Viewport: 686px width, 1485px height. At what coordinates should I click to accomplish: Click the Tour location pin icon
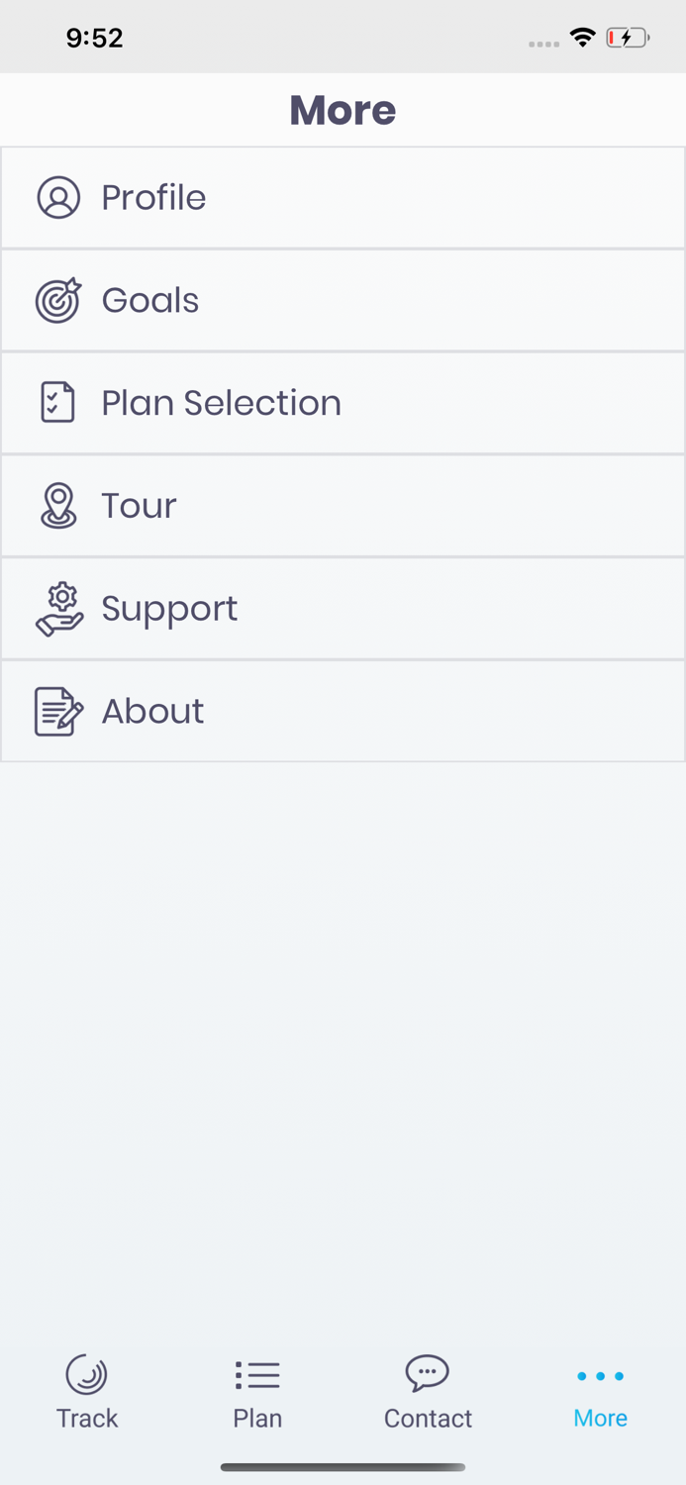tap(59, 505)
